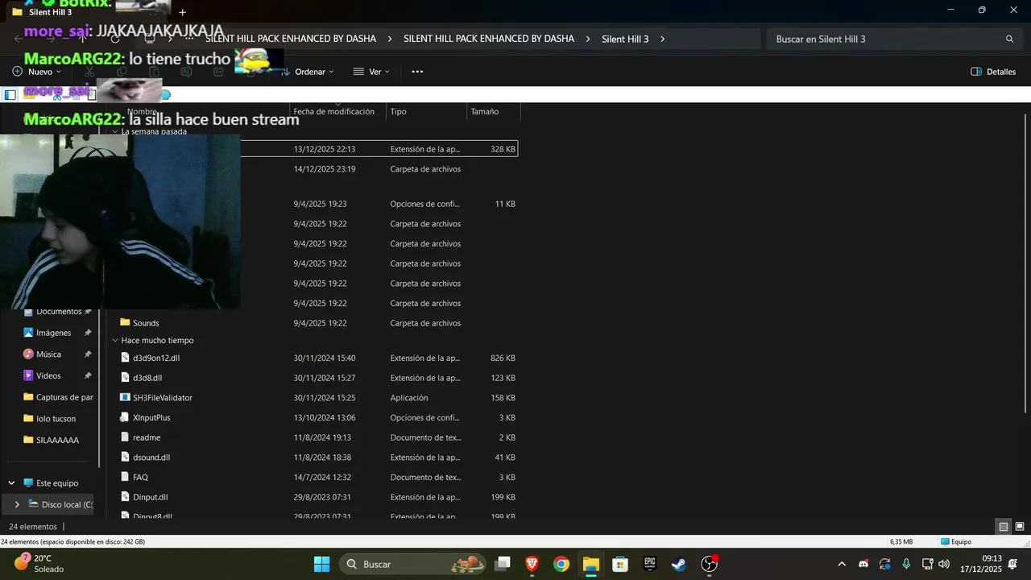Collapse the Hace mucho tiempo group
The width and height of the screenshot is (1031, 580).
[115, 340]
